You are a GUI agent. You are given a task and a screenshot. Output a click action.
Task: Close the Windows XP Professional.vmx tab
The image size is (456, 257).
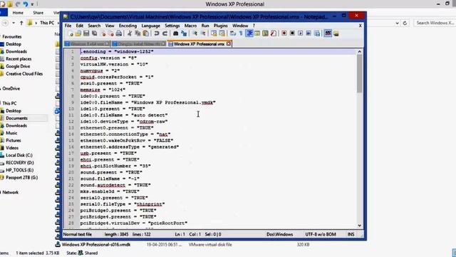(229, 44)
